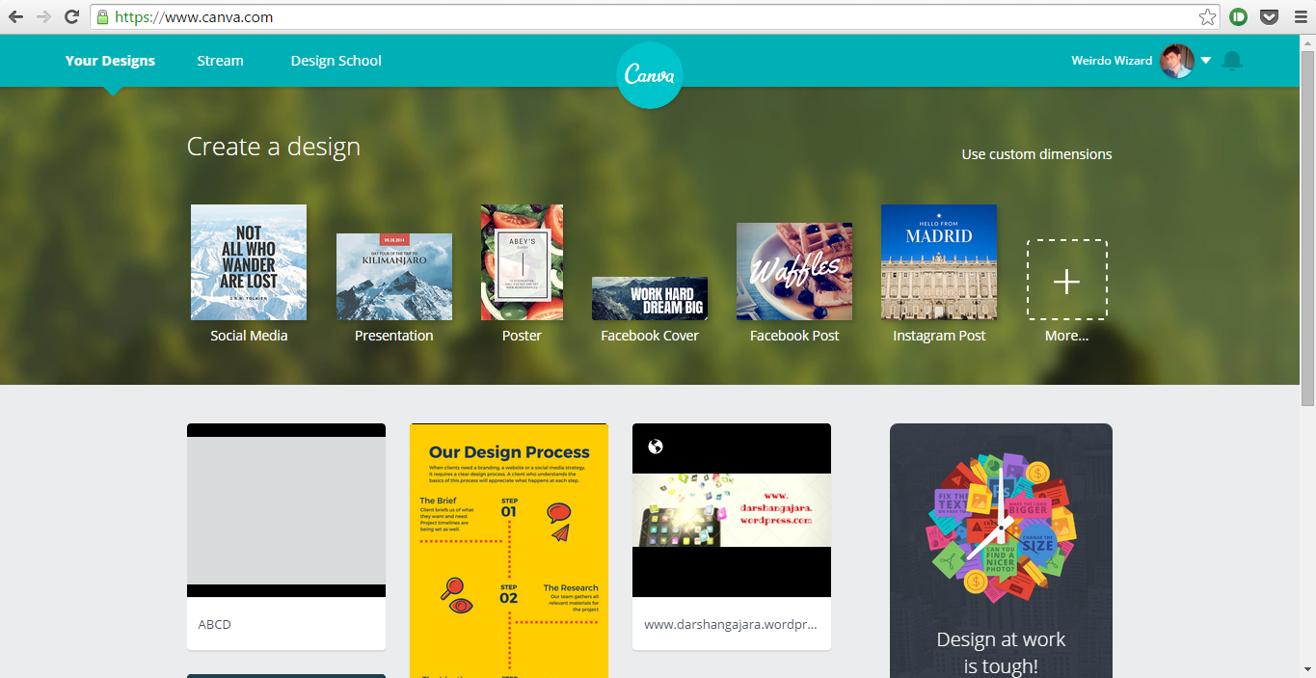Screen dimensions: 1316x678
Task: Open the Our Design Process design
Action: 509,550
